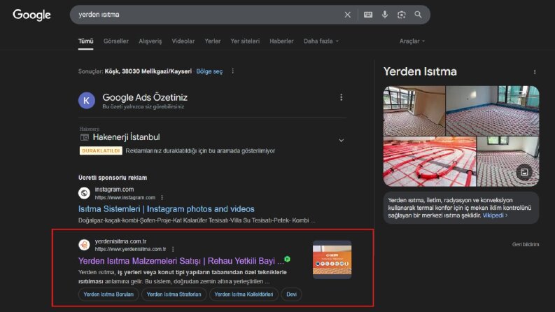Click Köşk, 38030 Melikgazi/Kayseri location text
This screenshot has height=312, width=555.
coord(148,71)
